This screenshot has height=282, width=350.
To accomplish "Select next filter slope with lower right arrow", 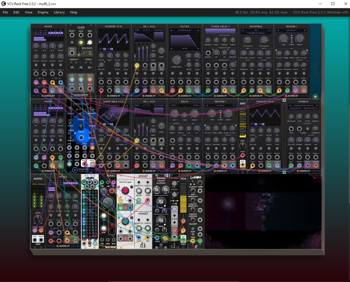I will [x=198, y=48].
